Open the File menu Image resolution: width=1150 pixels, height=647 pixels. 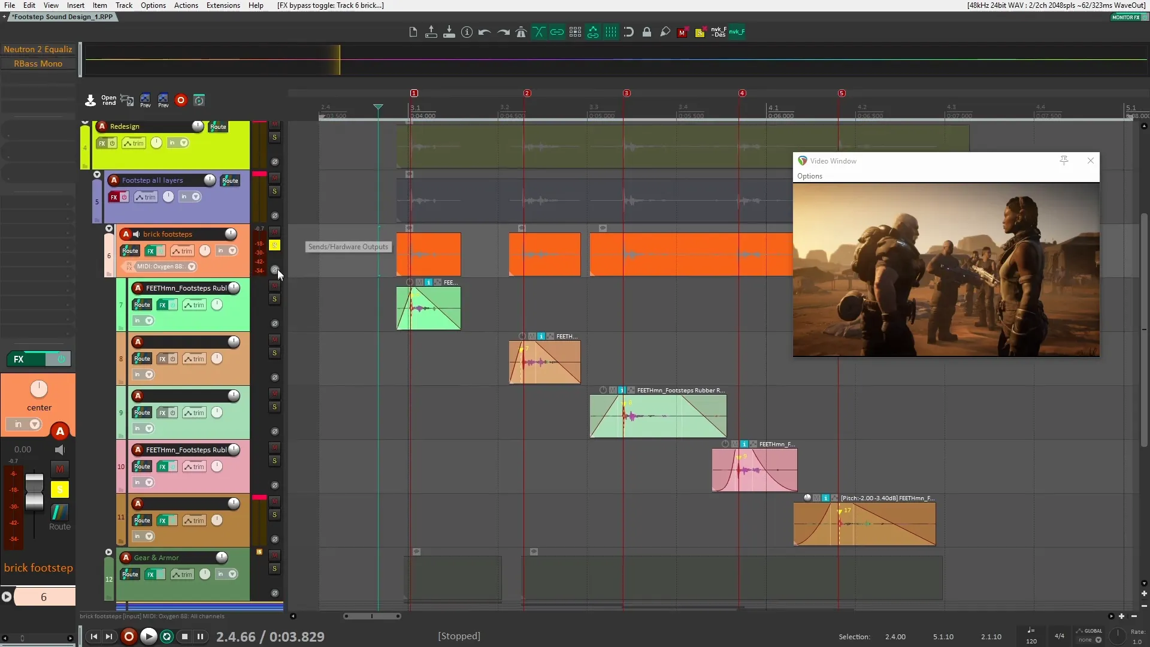[x=10, y=5]
